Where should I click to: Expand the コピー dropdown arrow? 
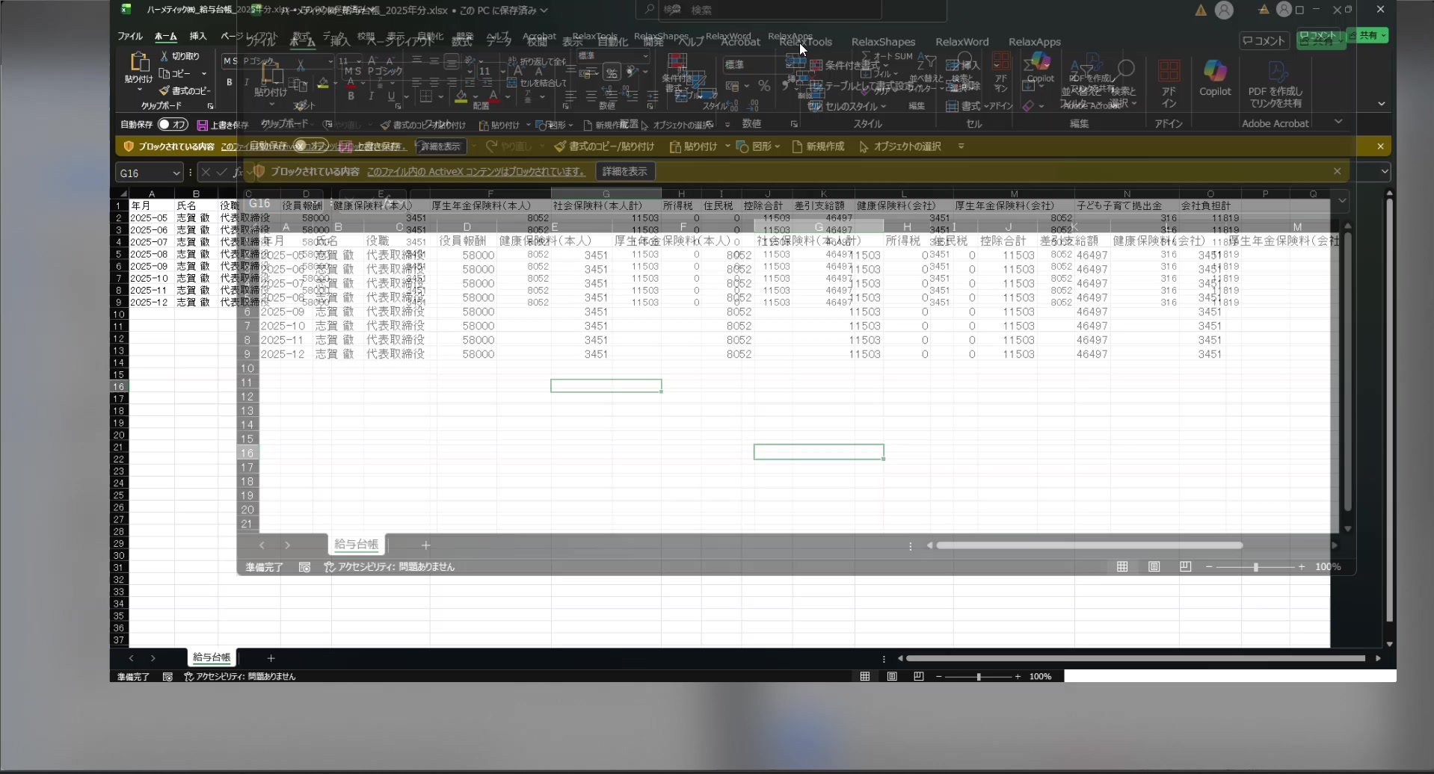tap(203, 73)
